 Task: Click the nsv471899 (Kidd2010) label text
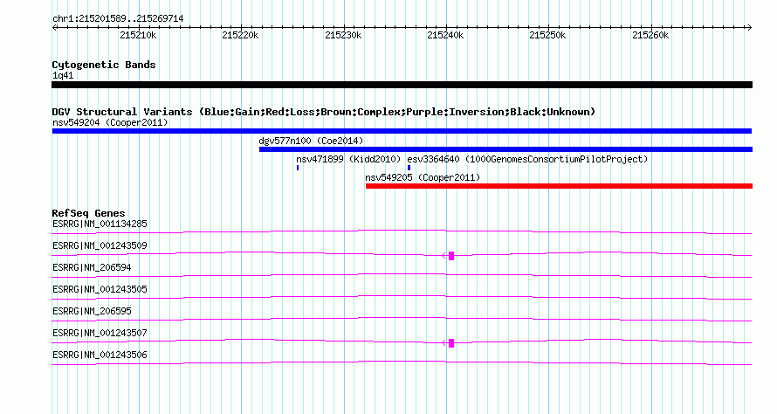(x=347, y=159)
